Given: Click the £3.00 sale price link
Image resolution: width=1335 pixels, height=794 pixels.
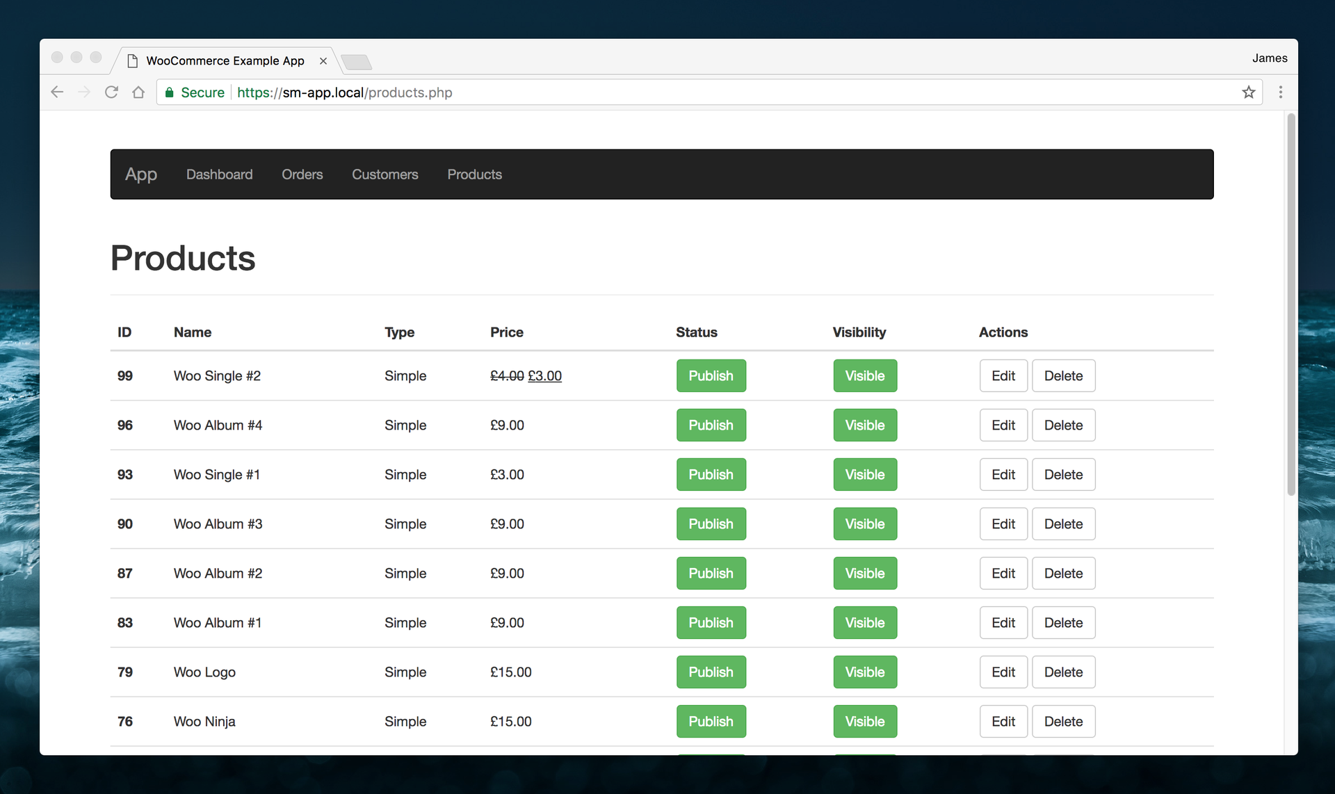Looking at the screenshot, I should tap(545, 375).
